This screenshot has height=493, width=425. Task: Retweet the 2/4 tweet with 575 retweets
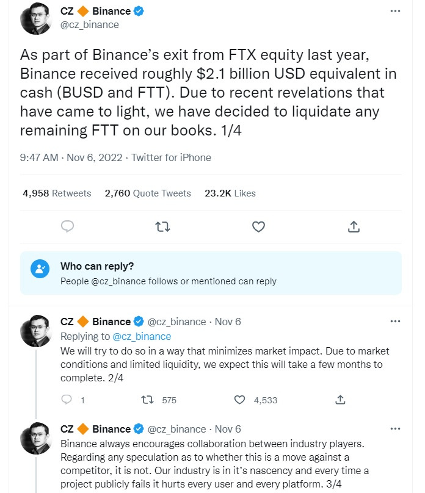coord(147,400)
